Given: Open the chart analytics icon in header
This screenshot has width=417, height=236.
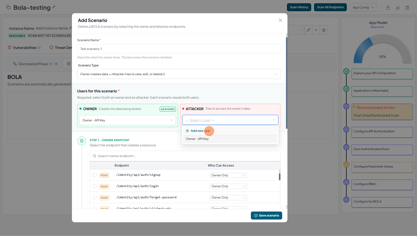Looking at the screenshot, I should click(398, 7).
